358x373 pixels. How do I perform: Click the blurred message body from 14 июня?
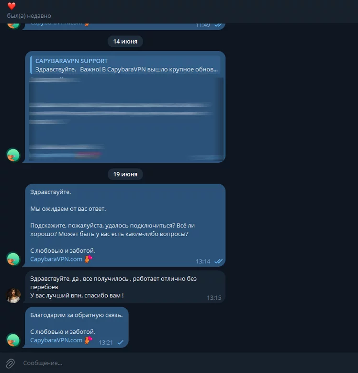126,118
